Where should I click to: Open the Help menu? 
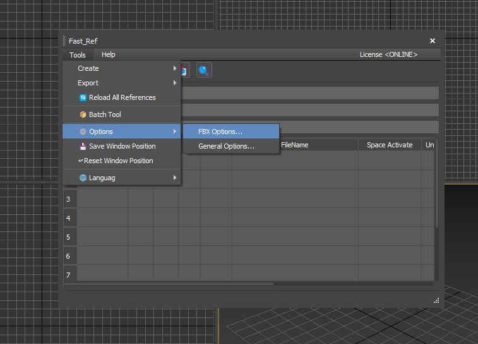click(x=109, y=55)
